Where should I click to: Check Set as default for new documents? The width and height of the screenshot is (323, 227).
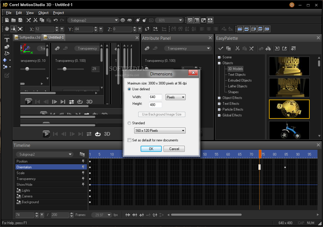coord(129,140)
